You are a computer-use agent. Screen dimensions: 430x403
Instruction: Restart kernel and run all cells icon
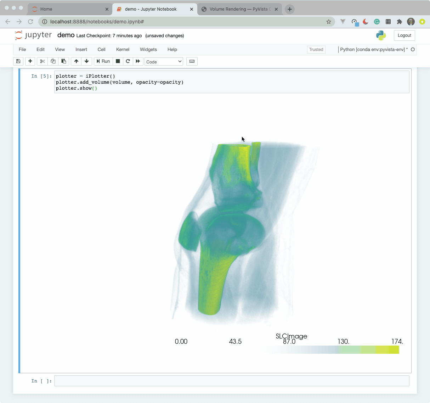coord(138,61)
